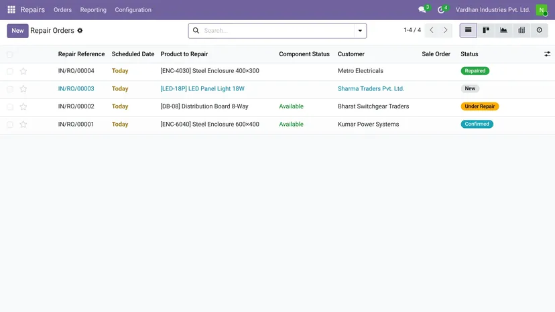Tick the checkbox for IN/RO/00004
Viewport: 555px width, 312px height.
pos(10,72)
